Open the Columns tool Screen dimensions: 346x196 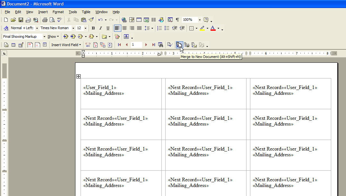153,20
